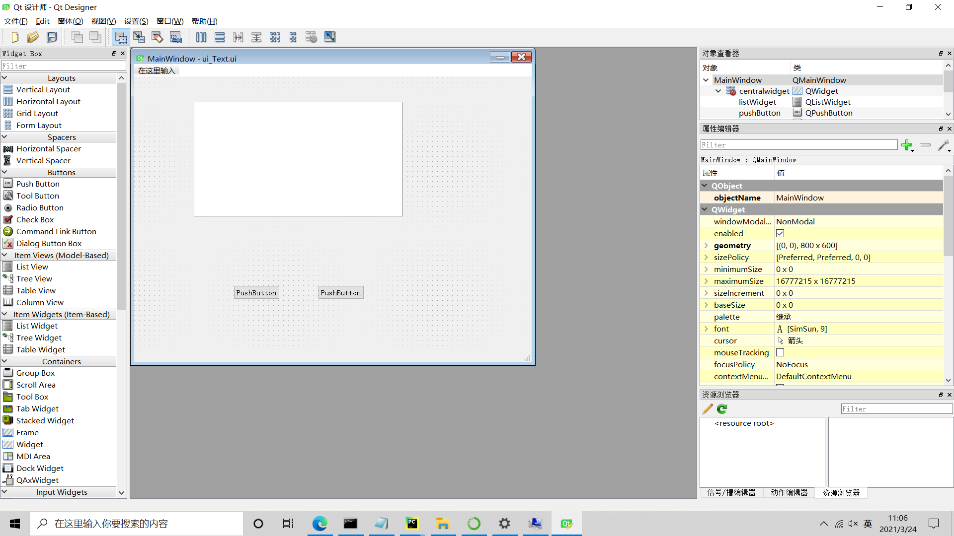Viewport: 954px width, 536px height.
Task: Select the Buddy tool icon
Action: click(x=158, y=37)
